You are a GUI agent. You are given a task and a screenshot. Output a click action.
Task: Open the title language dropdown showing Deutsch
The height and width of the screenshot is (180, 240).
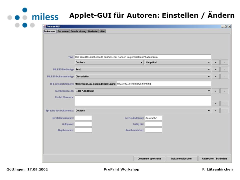109,62
